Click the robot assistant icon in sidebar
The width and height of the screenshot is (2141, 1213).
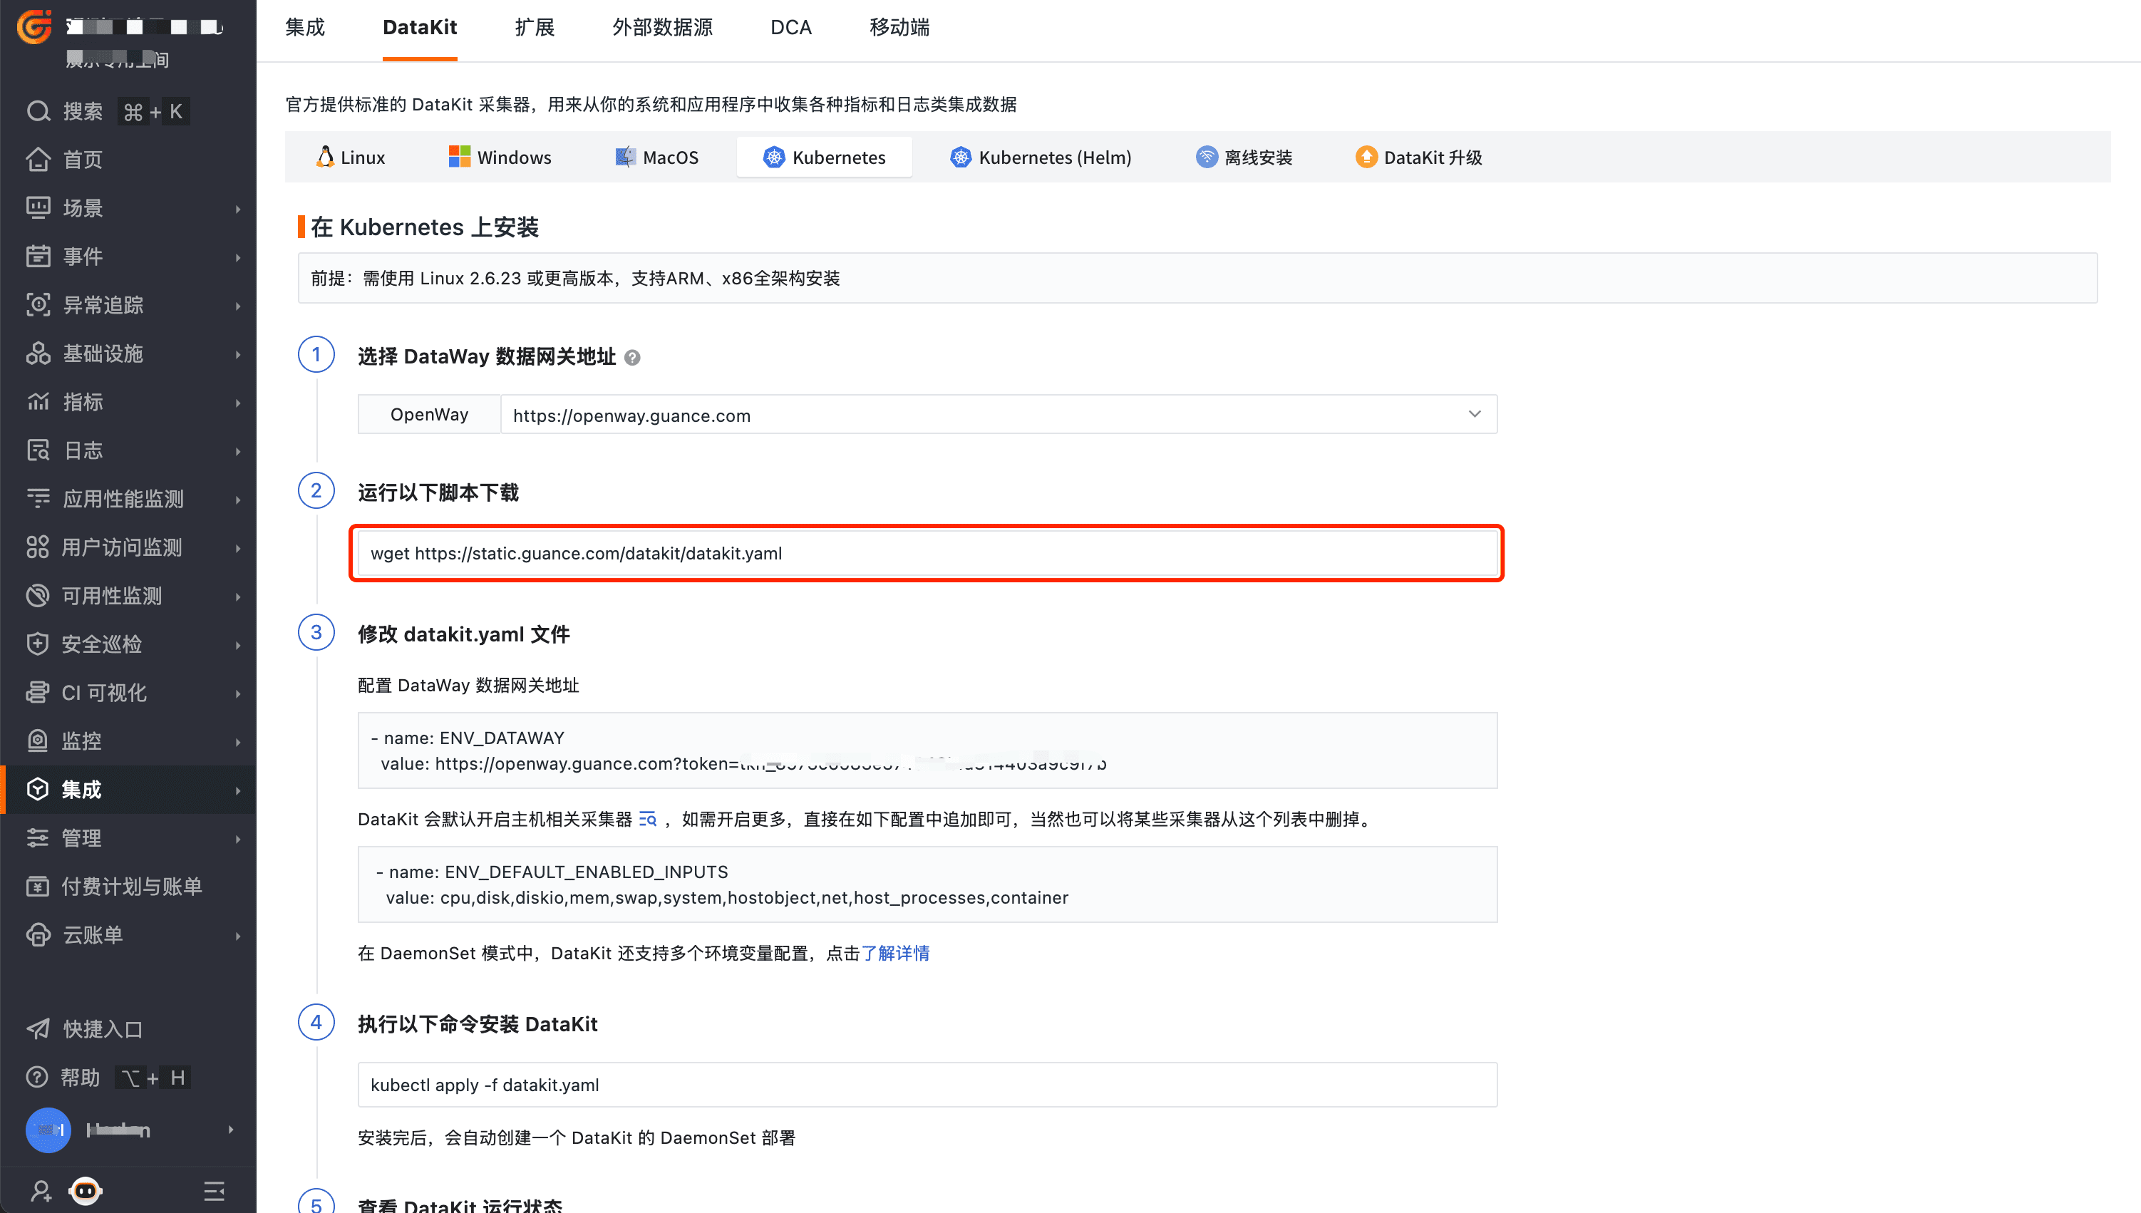click(85, 1189)
